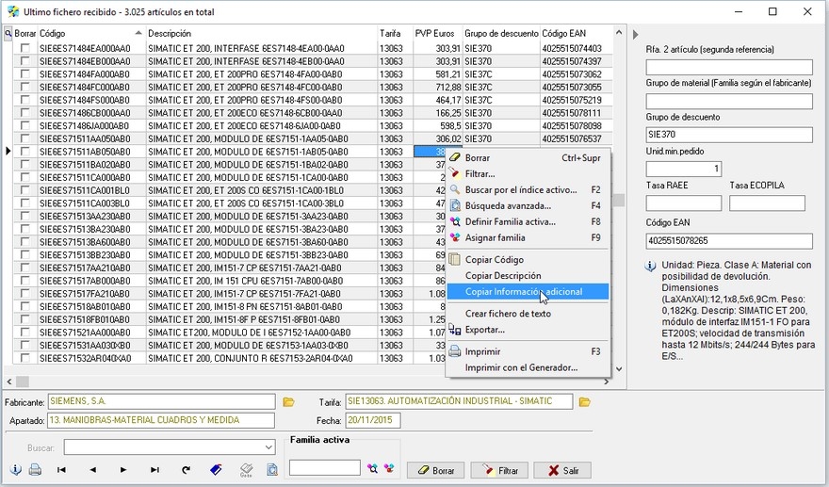The height and width of the screenshot is (487, 829).
Task: Expand the Buscar combo box
Action: 268,447
